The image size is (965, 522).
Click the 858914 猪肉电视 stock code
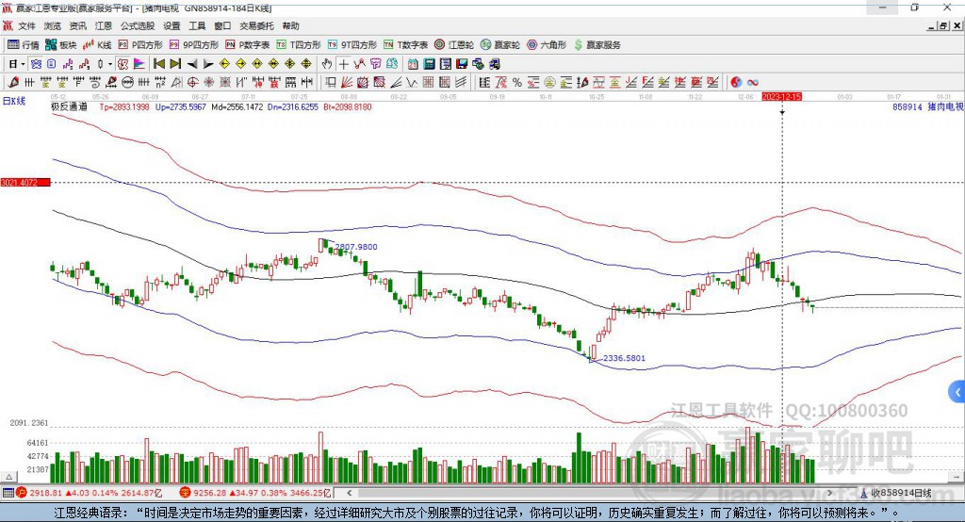pos(927,107)
